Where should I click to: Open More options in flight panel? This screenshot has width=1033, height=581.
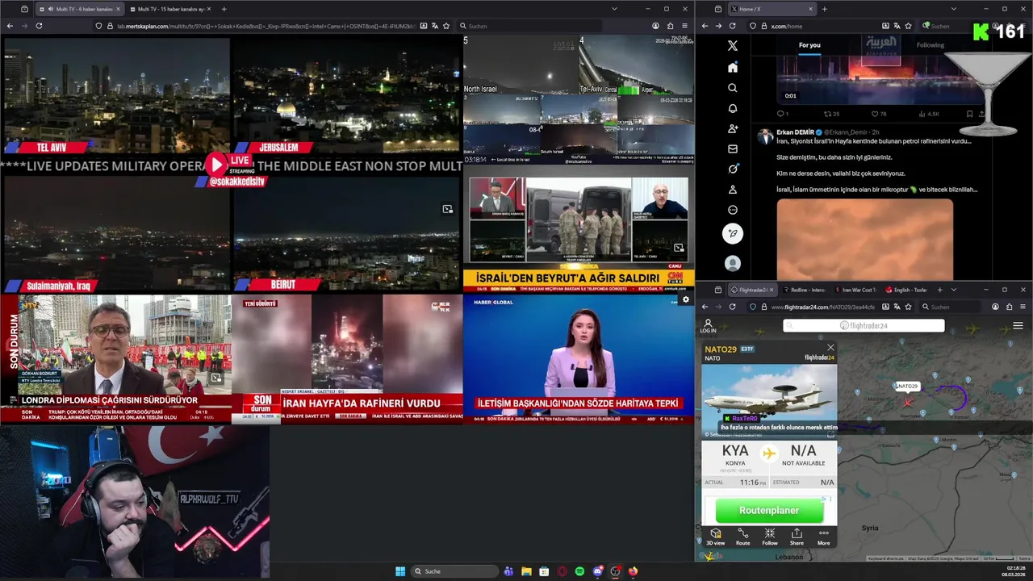[823, 537]
